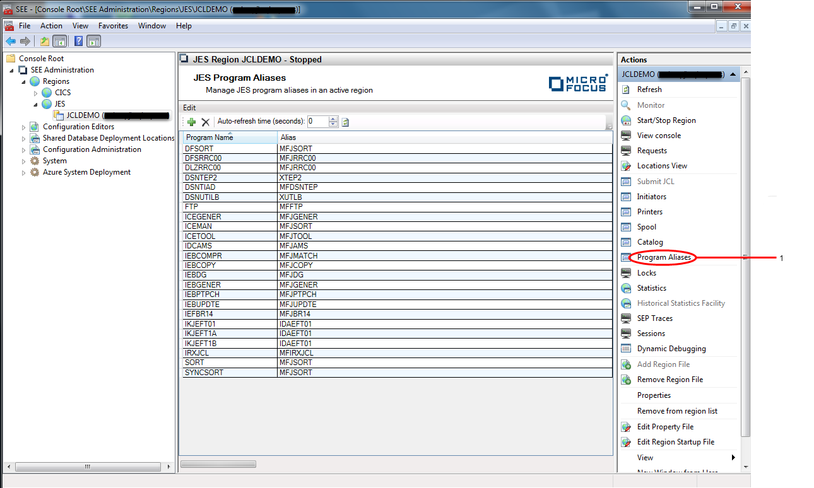Open View console in the Actions pane
Viewport: 814px width, 488px height.
pos(659,136)
